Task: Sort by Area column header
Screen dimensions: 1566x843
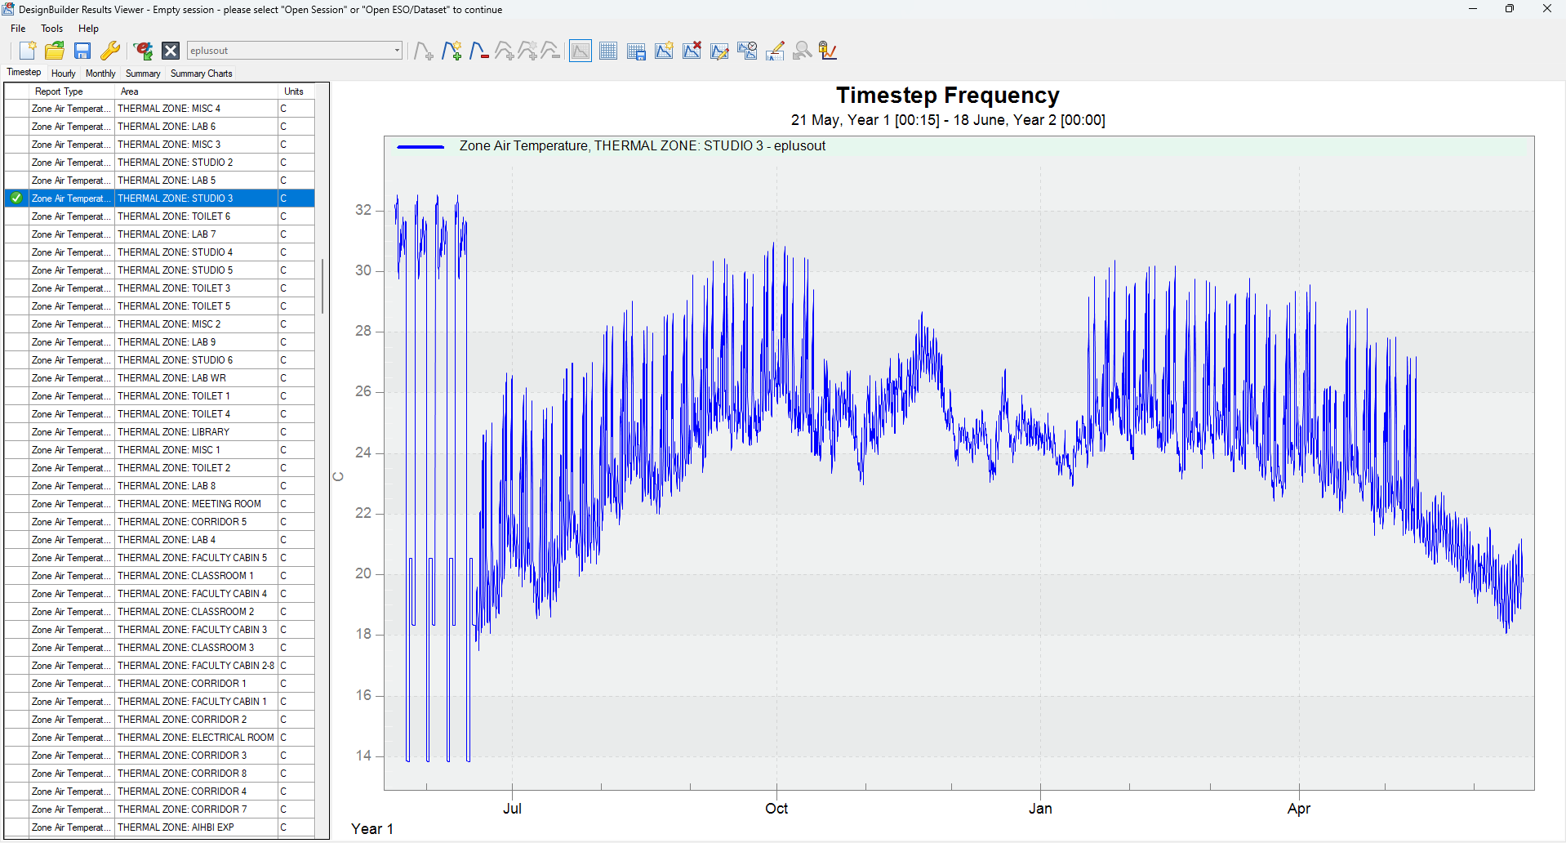Action: [x=196, y=91]
